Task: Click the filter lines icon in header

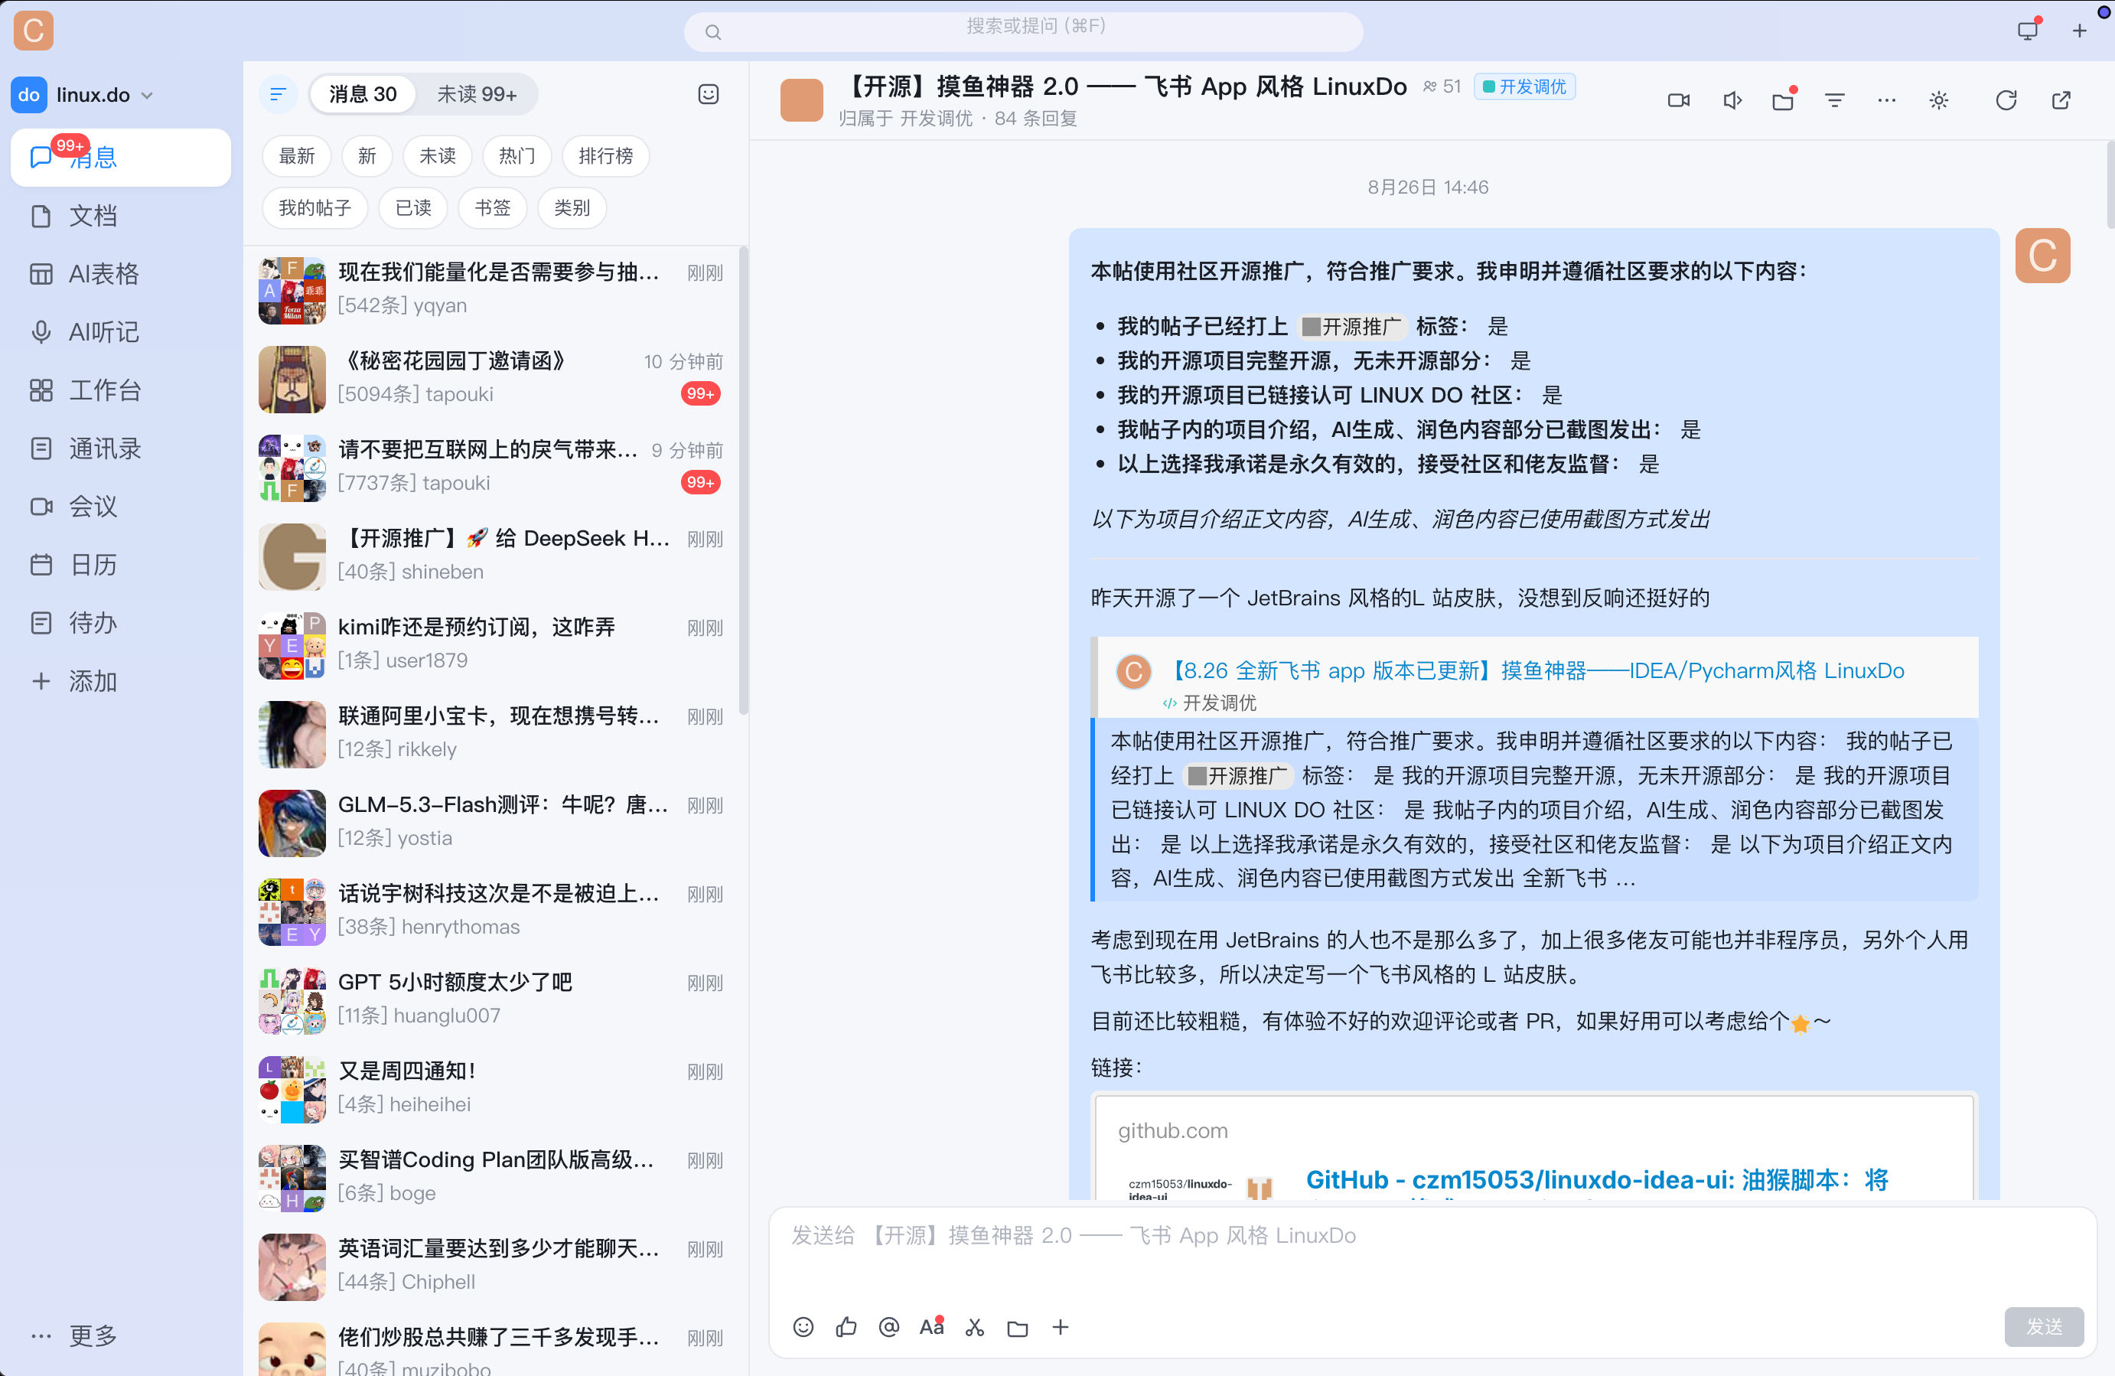Action: (x=1835, y=100)
